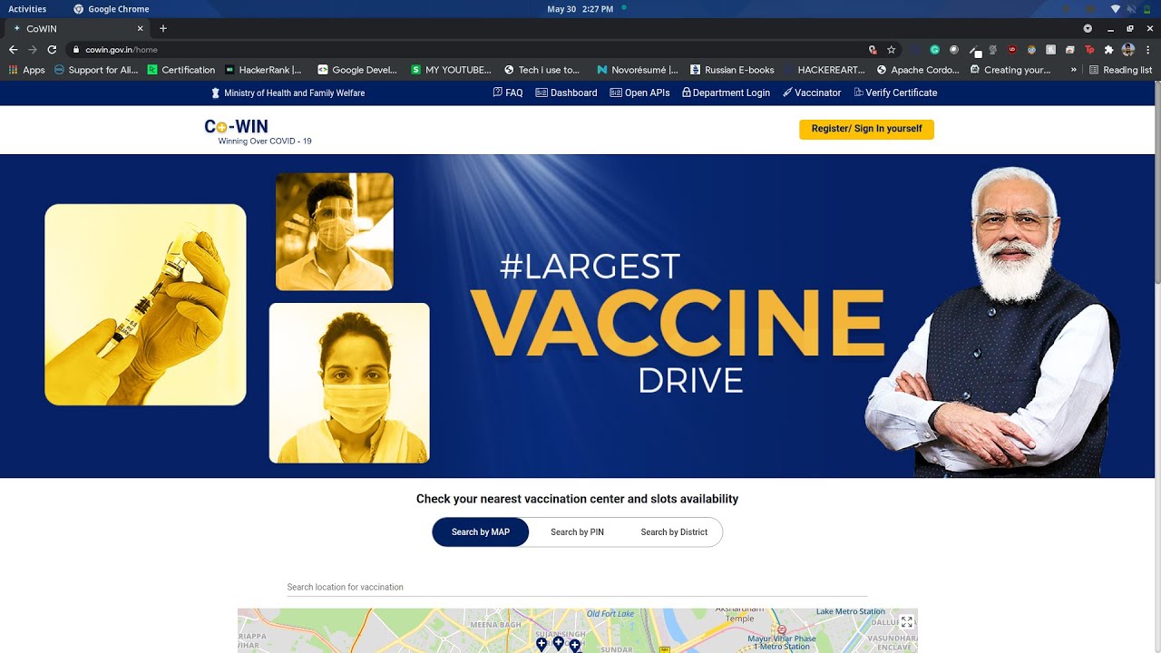Image resolution: width=1161 pixels, height=653 pixels.
Task: Open the Chrome profile avatar
Action: [x=1128, y=50]
